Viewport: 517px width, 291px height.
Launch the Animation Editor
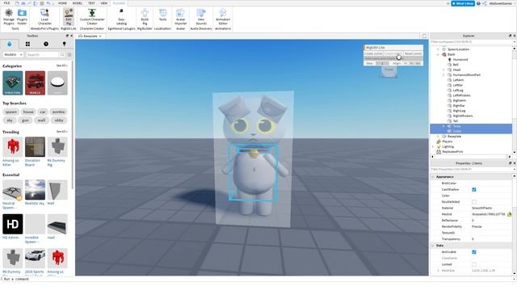tap(223, 17)
